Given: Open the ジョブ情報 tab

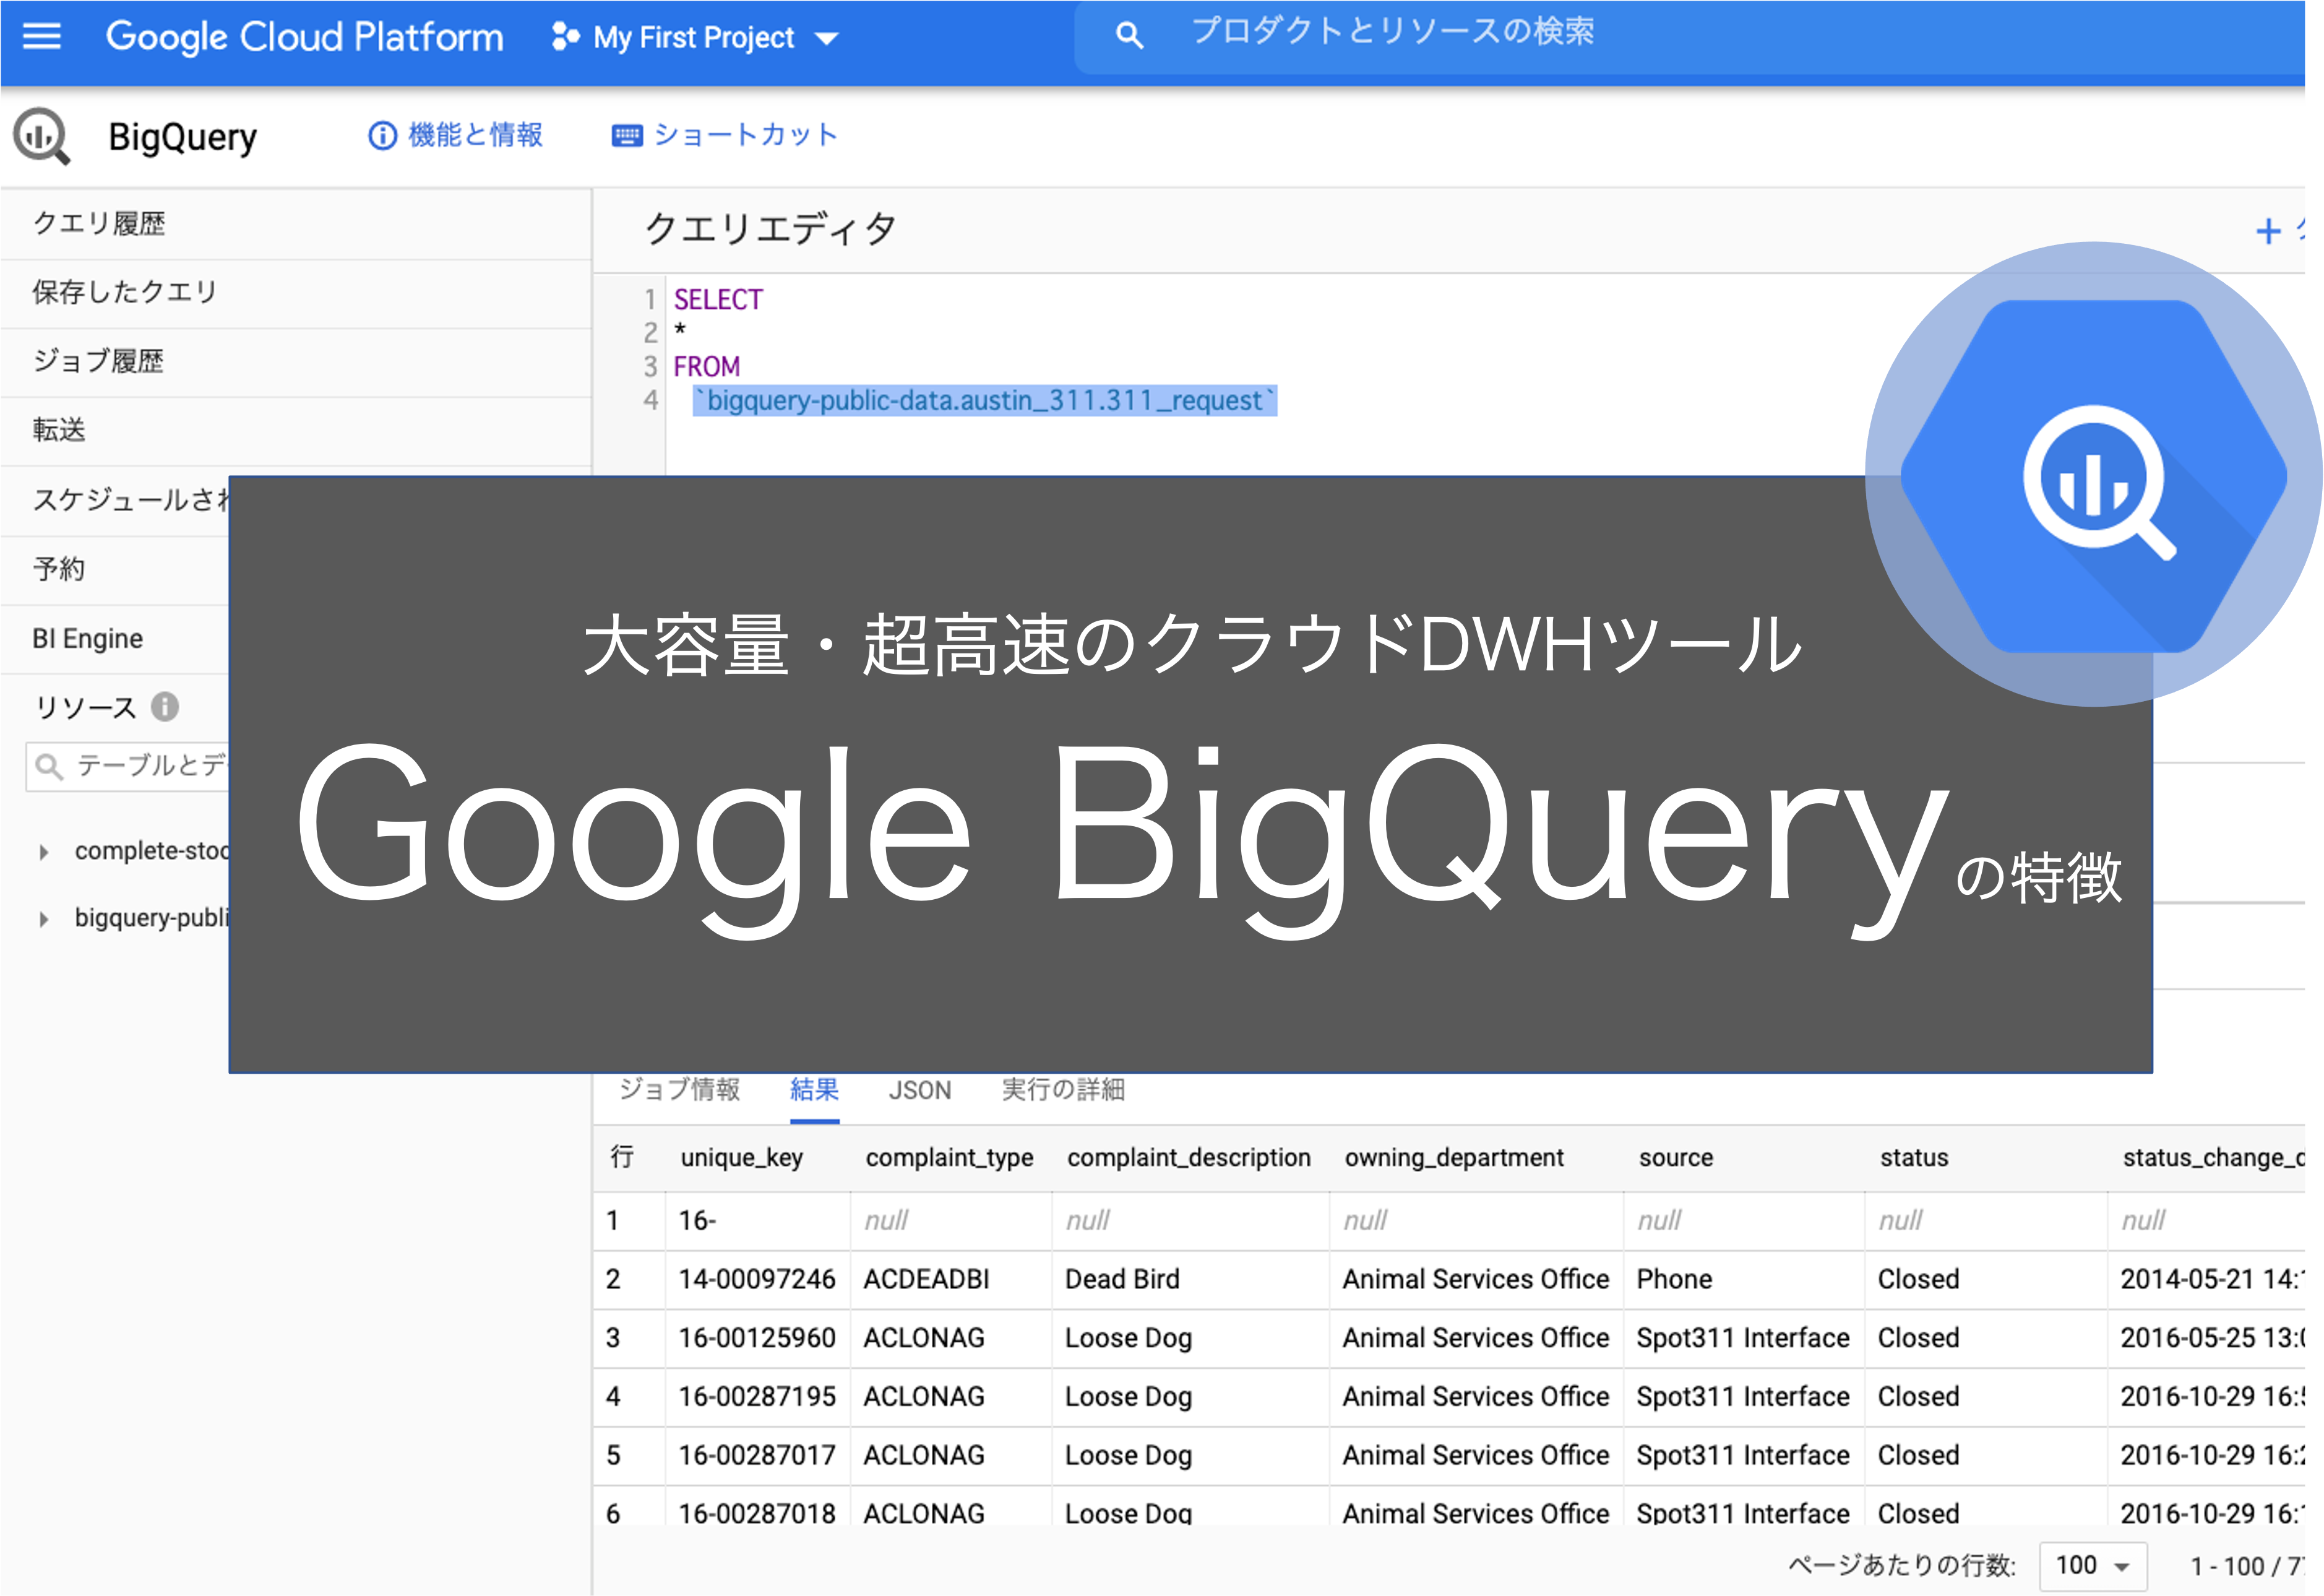Looking at the screenshot, I should tap(679, 1090).
